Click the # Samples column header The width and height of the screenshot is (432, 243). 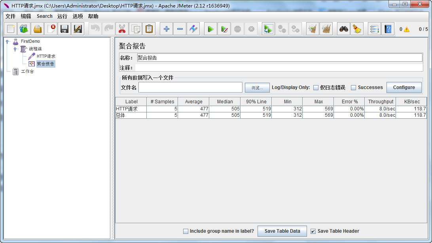tap(162, 102)
